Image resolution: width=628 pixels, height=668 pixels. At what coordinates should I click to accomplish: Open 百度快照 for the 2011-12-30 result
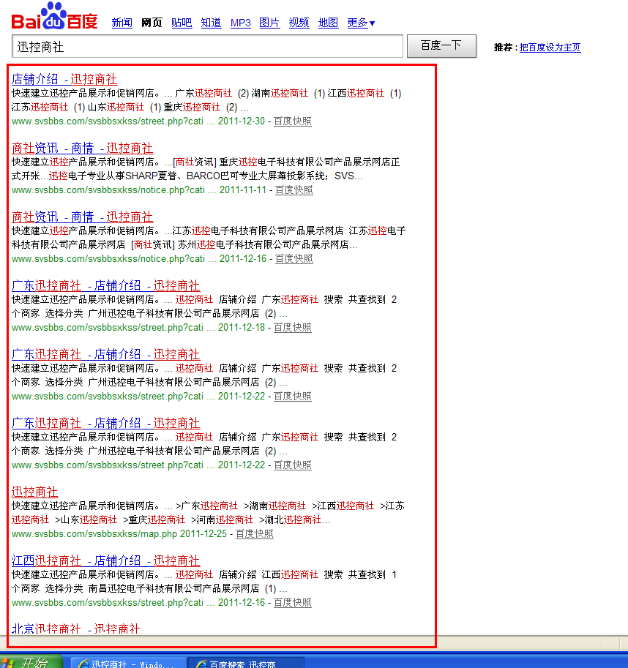coord(292,121)
